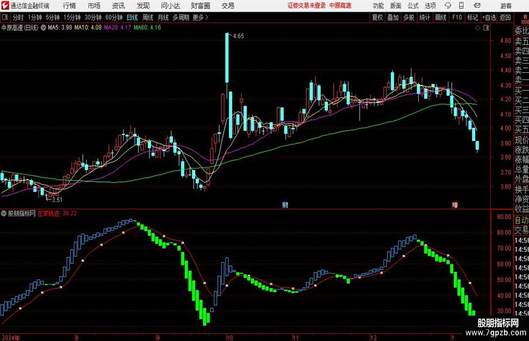Open the 问小达 menu

pyautogui.click(x=170, y=6)
